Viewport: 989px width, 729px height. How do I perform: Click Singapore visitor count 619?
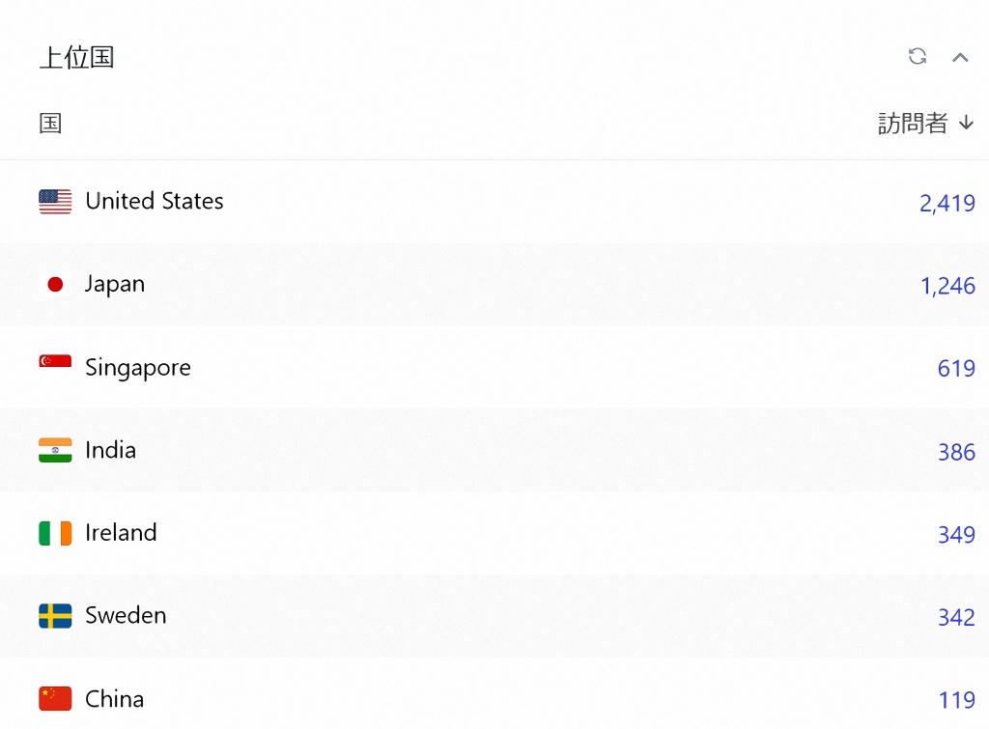[x=956, y=369]
